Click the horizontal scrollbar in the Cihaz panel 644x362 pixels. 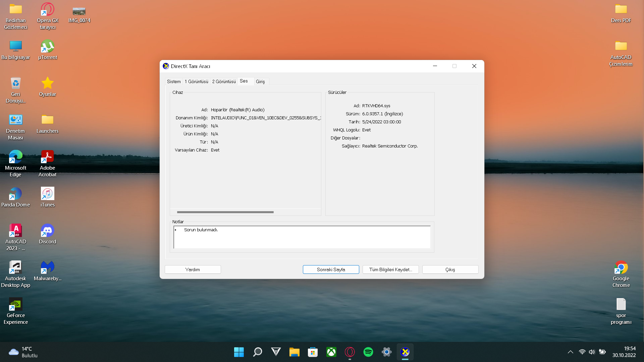(x=225, y=212)
